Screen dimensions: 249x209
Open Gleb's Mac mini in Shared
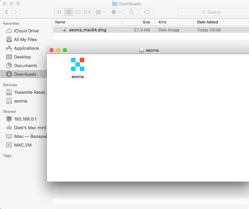[30, 128]
